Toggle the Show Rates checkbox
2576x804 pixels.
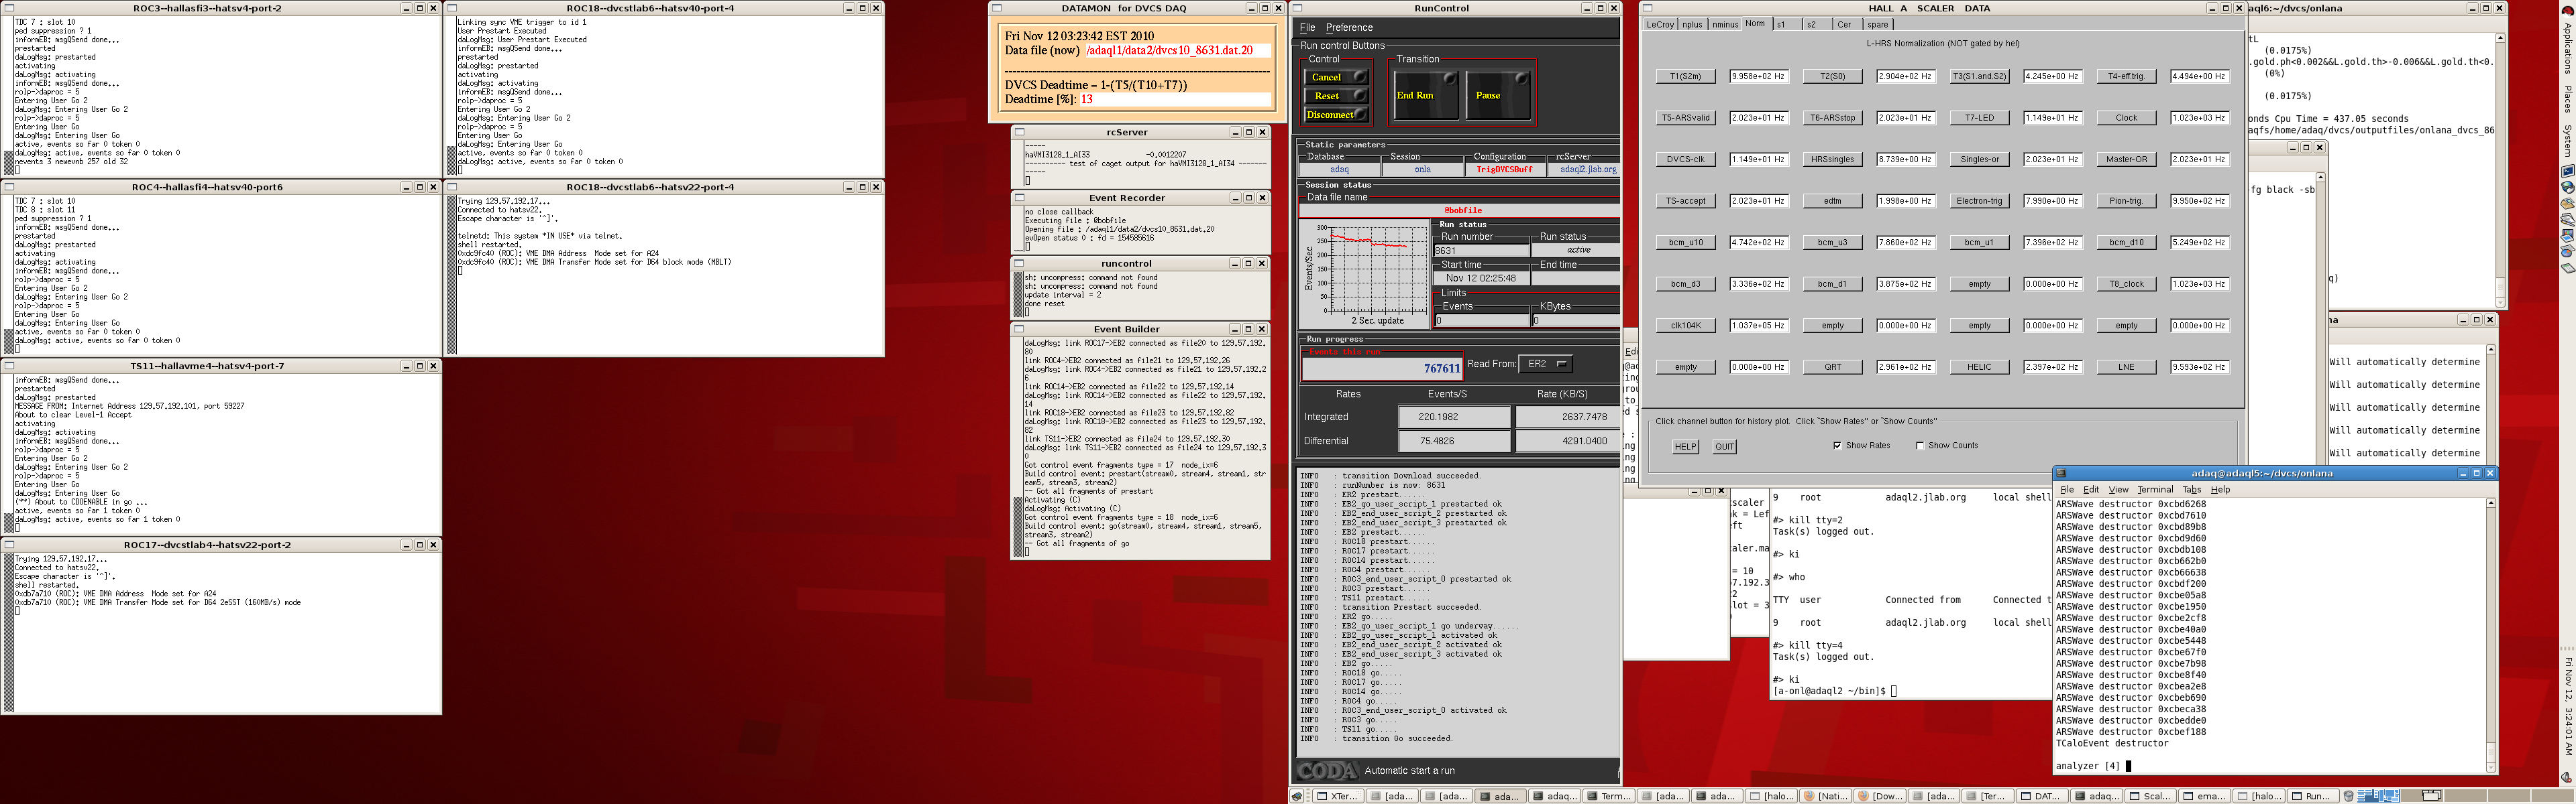coord(1837,446)
